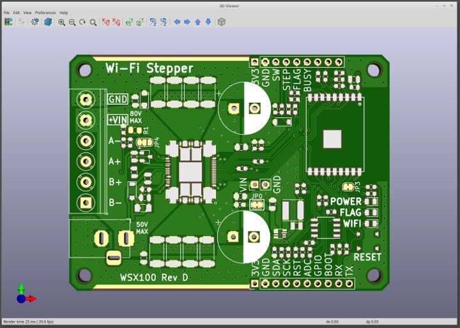460x328 pixels.
Task: Click the "dy 0.00" status bar value
Action: 372,322
